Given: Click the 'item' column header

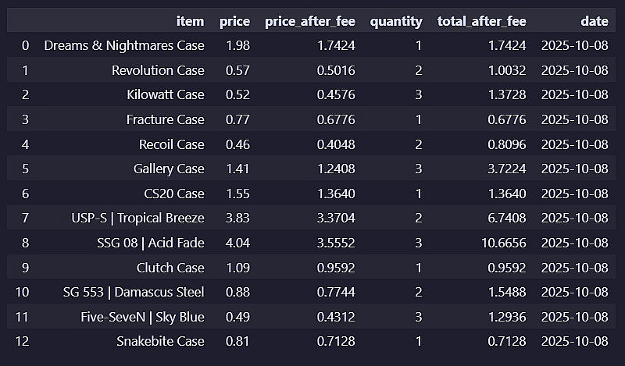Looking at the screenshot, I should pos(191,21).
